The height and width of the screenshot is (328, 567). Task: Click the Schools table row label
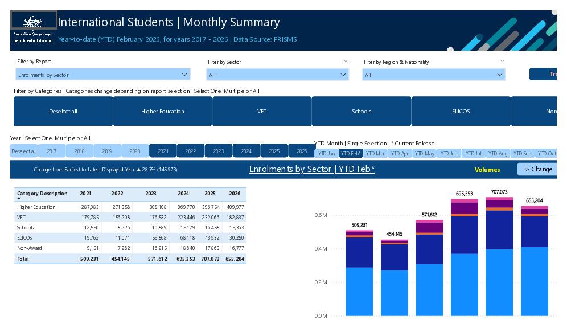tap(25, 227)
